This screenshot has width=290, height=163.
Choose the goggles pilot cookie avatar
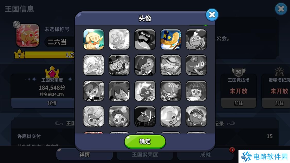[x=196, y=117]
